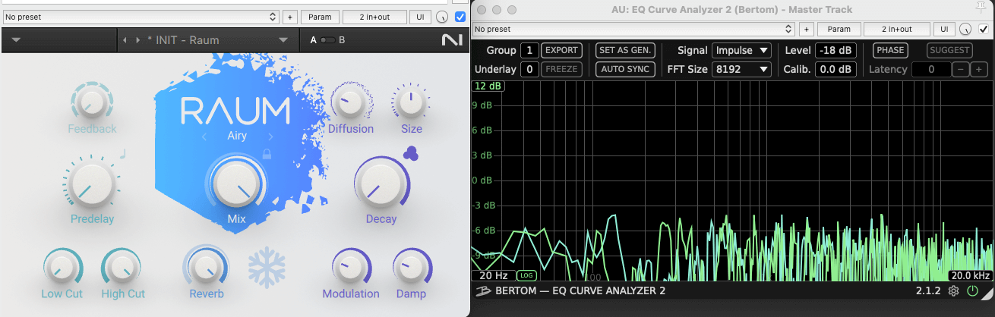The width and height of the screenshot is (995, 317).
Task: Click the three-circles icon above the Decay knob
Action: pyautogui.click(x=411, y=153)
